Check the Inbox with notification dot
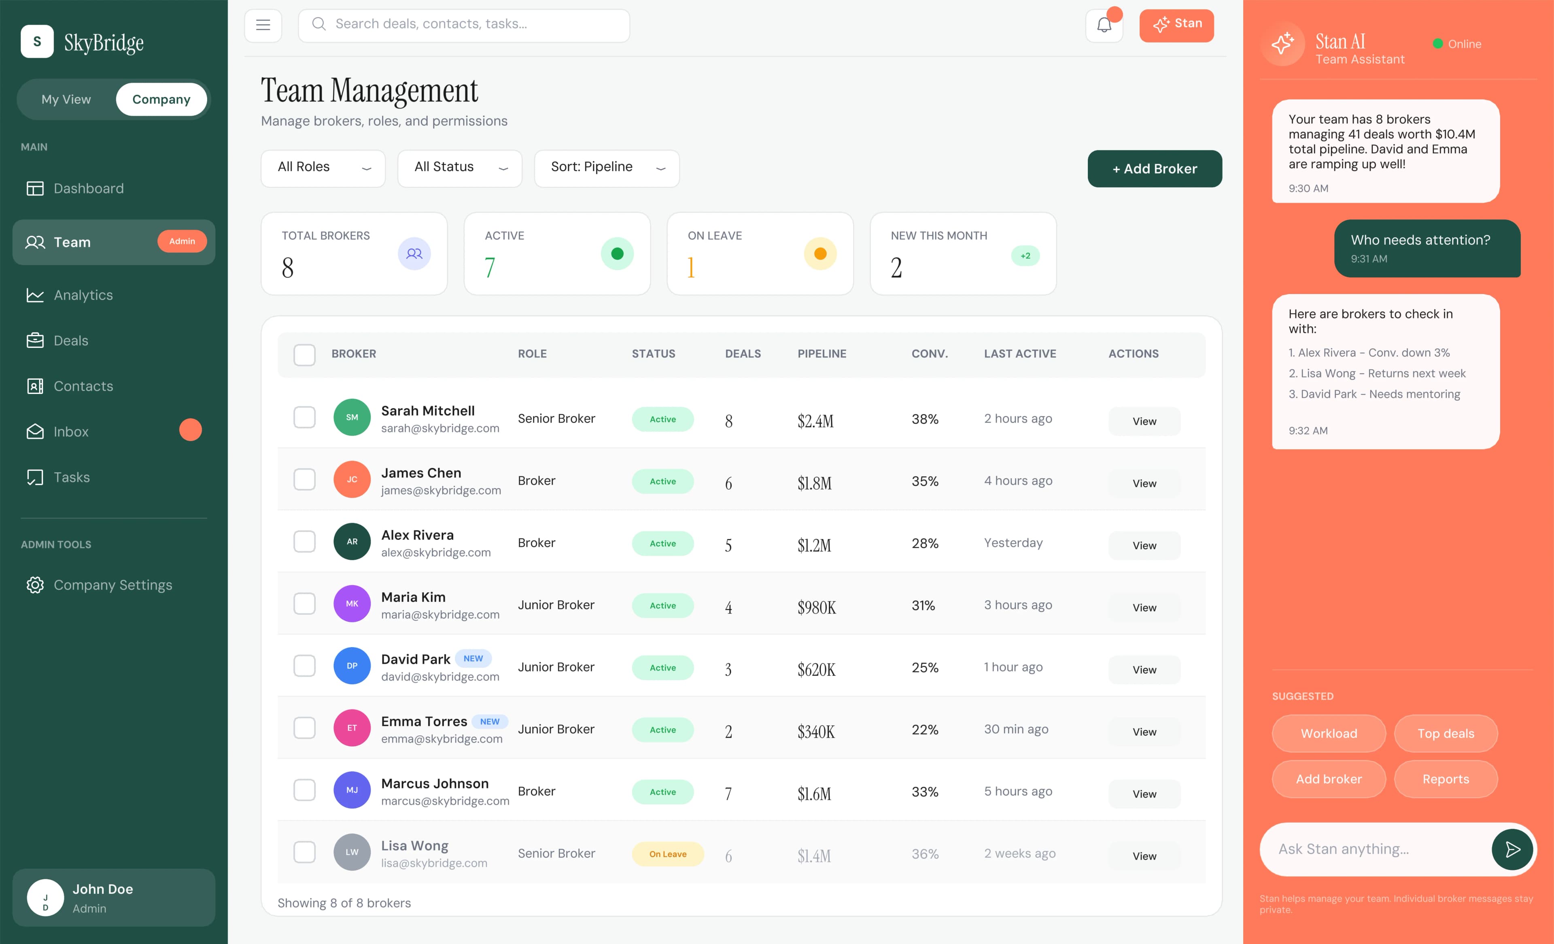This screenshot has height=944, width=1554. [71, 432]
